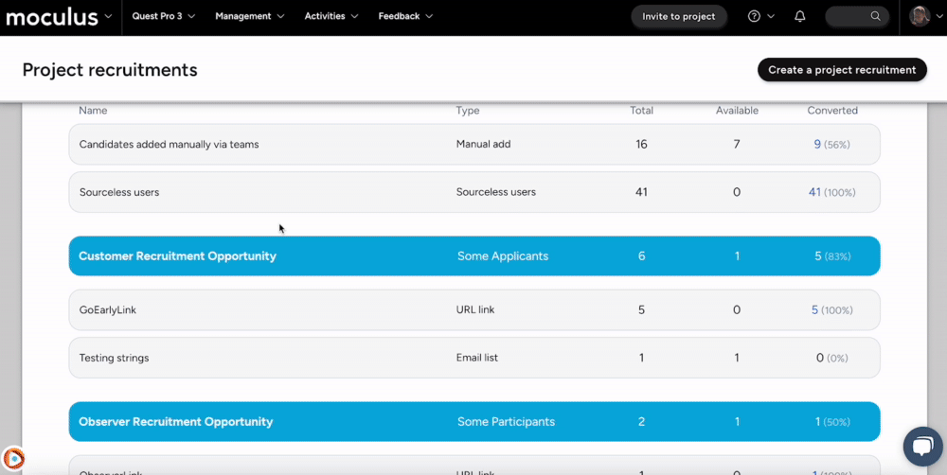Click the search magnifier icon

pyautogui.click(x=876, y=16)
